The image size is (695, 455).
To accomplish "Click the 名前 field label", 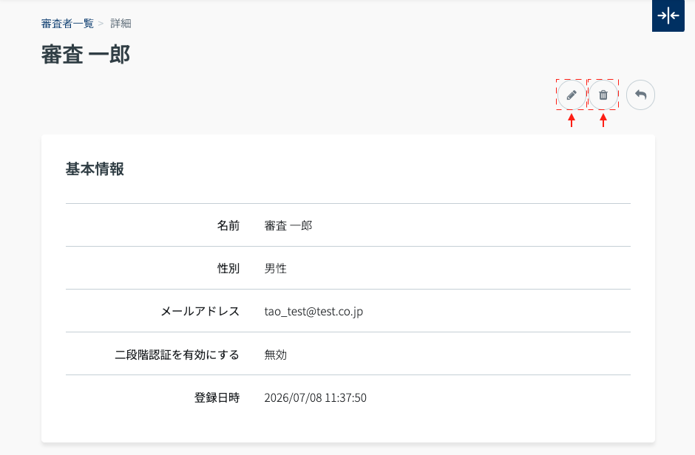I will [228, 226].
